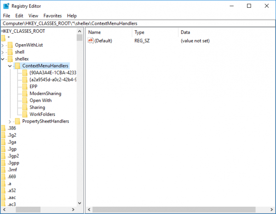This screenshot has width=276, height=214.
Task: Expand the PropertySheetHandlers key
Action: click(x=10, y=121)
